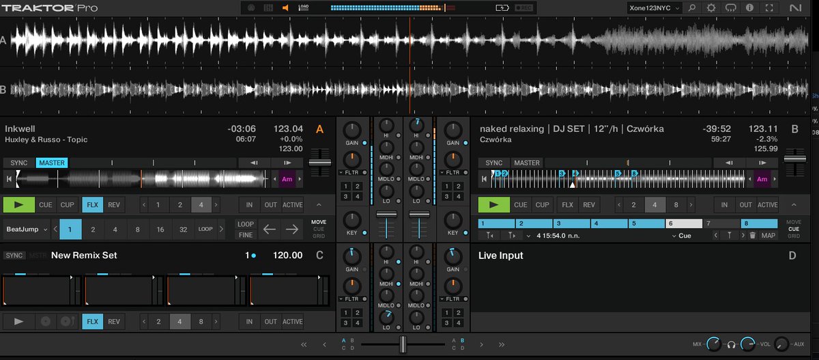
Task: Click CUE button on deck A
Action: coord(46,204)
